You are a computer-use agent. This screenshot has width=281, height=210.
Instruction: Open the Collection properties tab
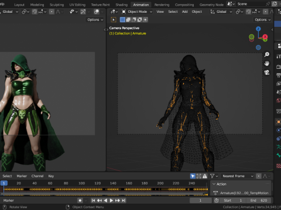[x=279, y=111]
